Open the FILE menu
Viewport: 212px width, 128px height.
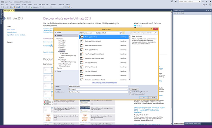point(2,5)
